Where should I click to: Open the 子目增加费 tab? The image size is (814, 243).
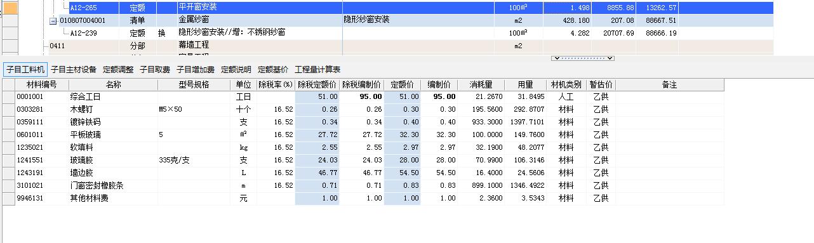(196, 69)
